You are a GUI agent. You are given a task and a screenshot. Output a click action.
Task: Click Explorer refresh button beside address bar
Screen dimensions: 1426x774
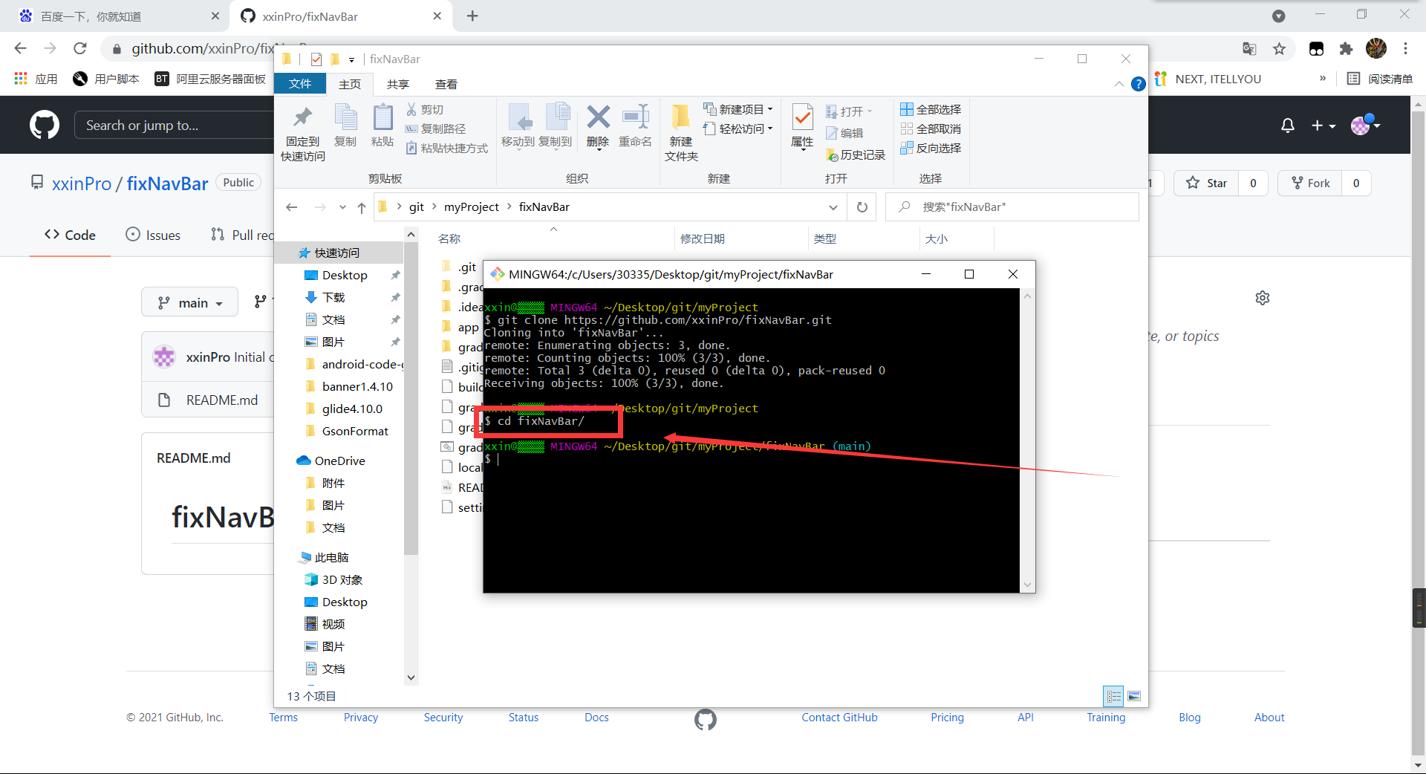pos(862,207)
